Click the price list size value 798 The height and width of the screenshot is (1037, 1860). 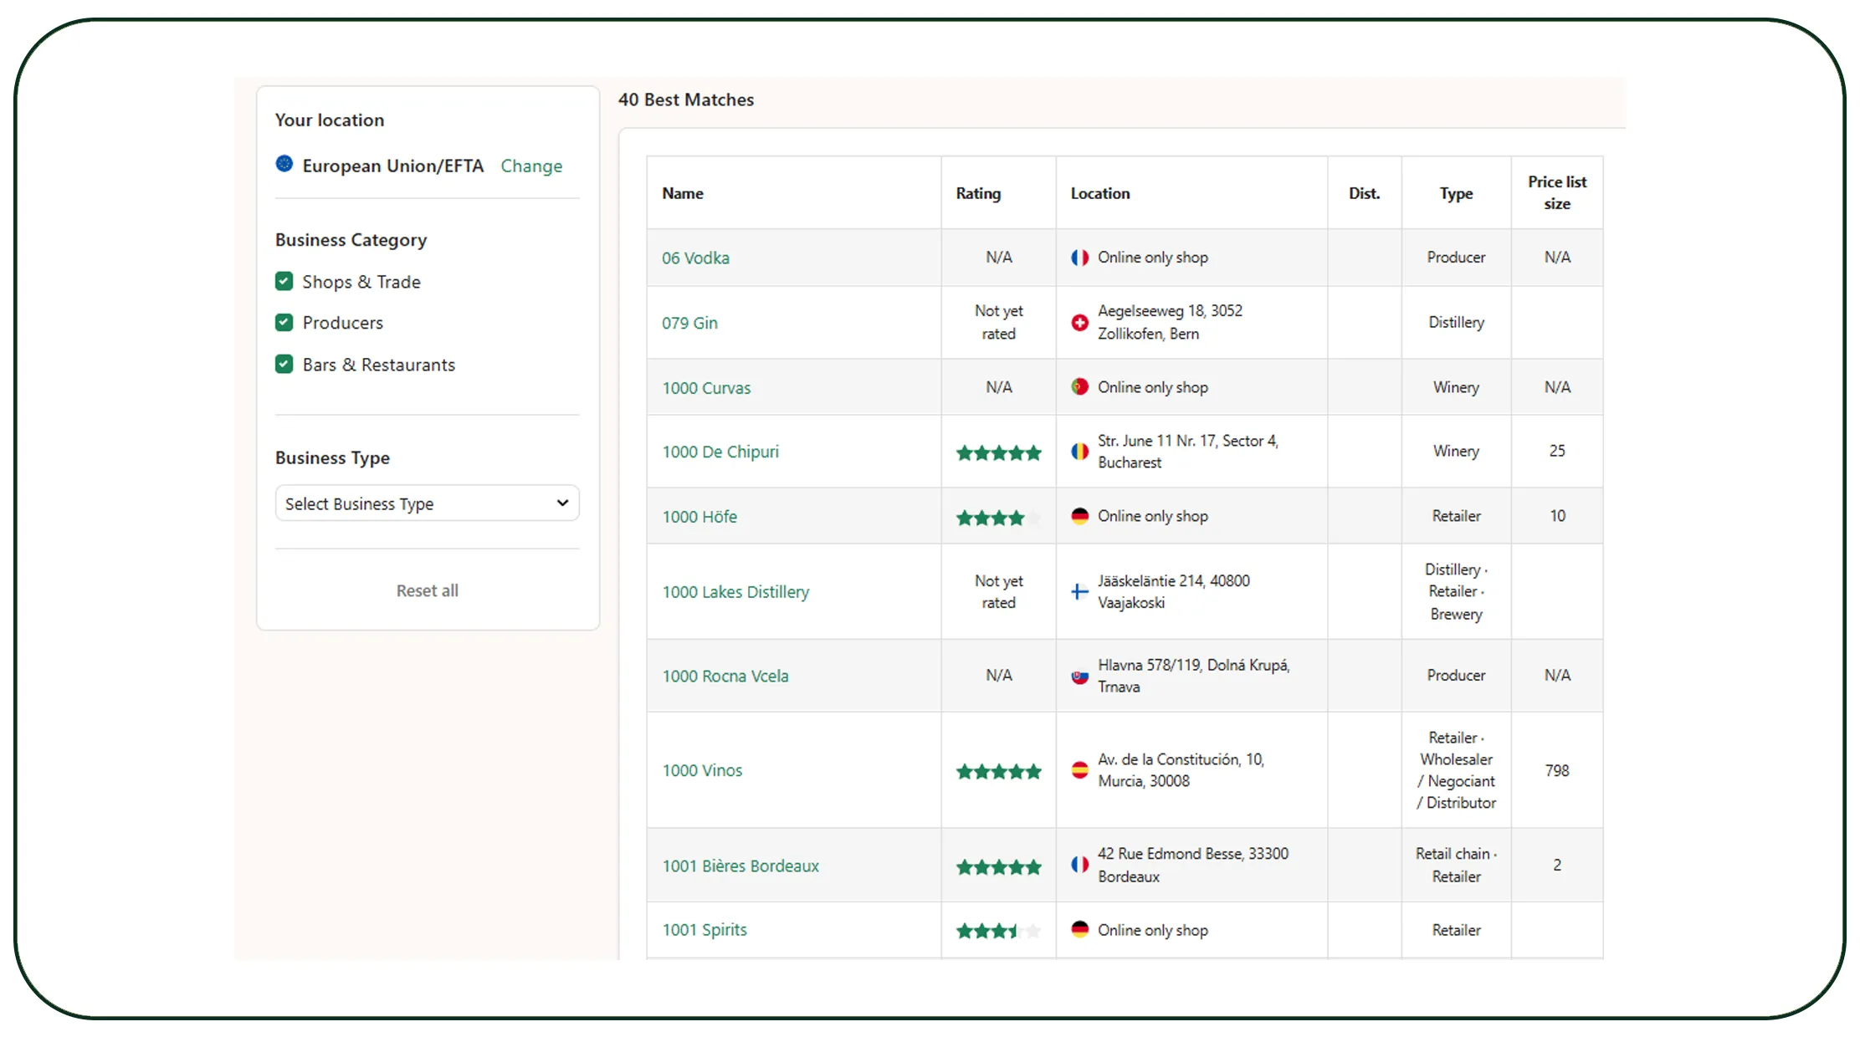pos(1557,770)
